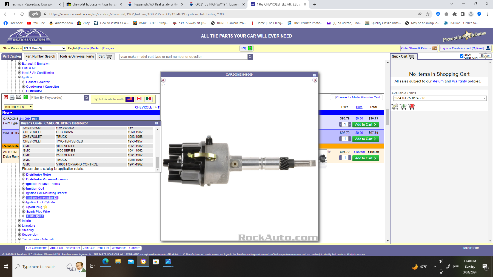
Task: Open the Related Parts dropdown
Action: pos(18,107)
